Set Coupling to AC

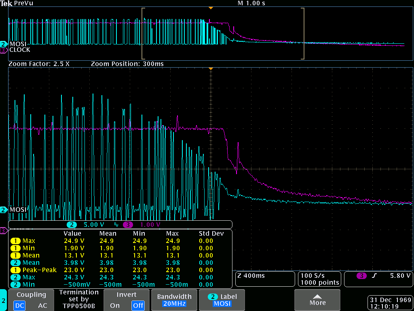coord(42,306)
